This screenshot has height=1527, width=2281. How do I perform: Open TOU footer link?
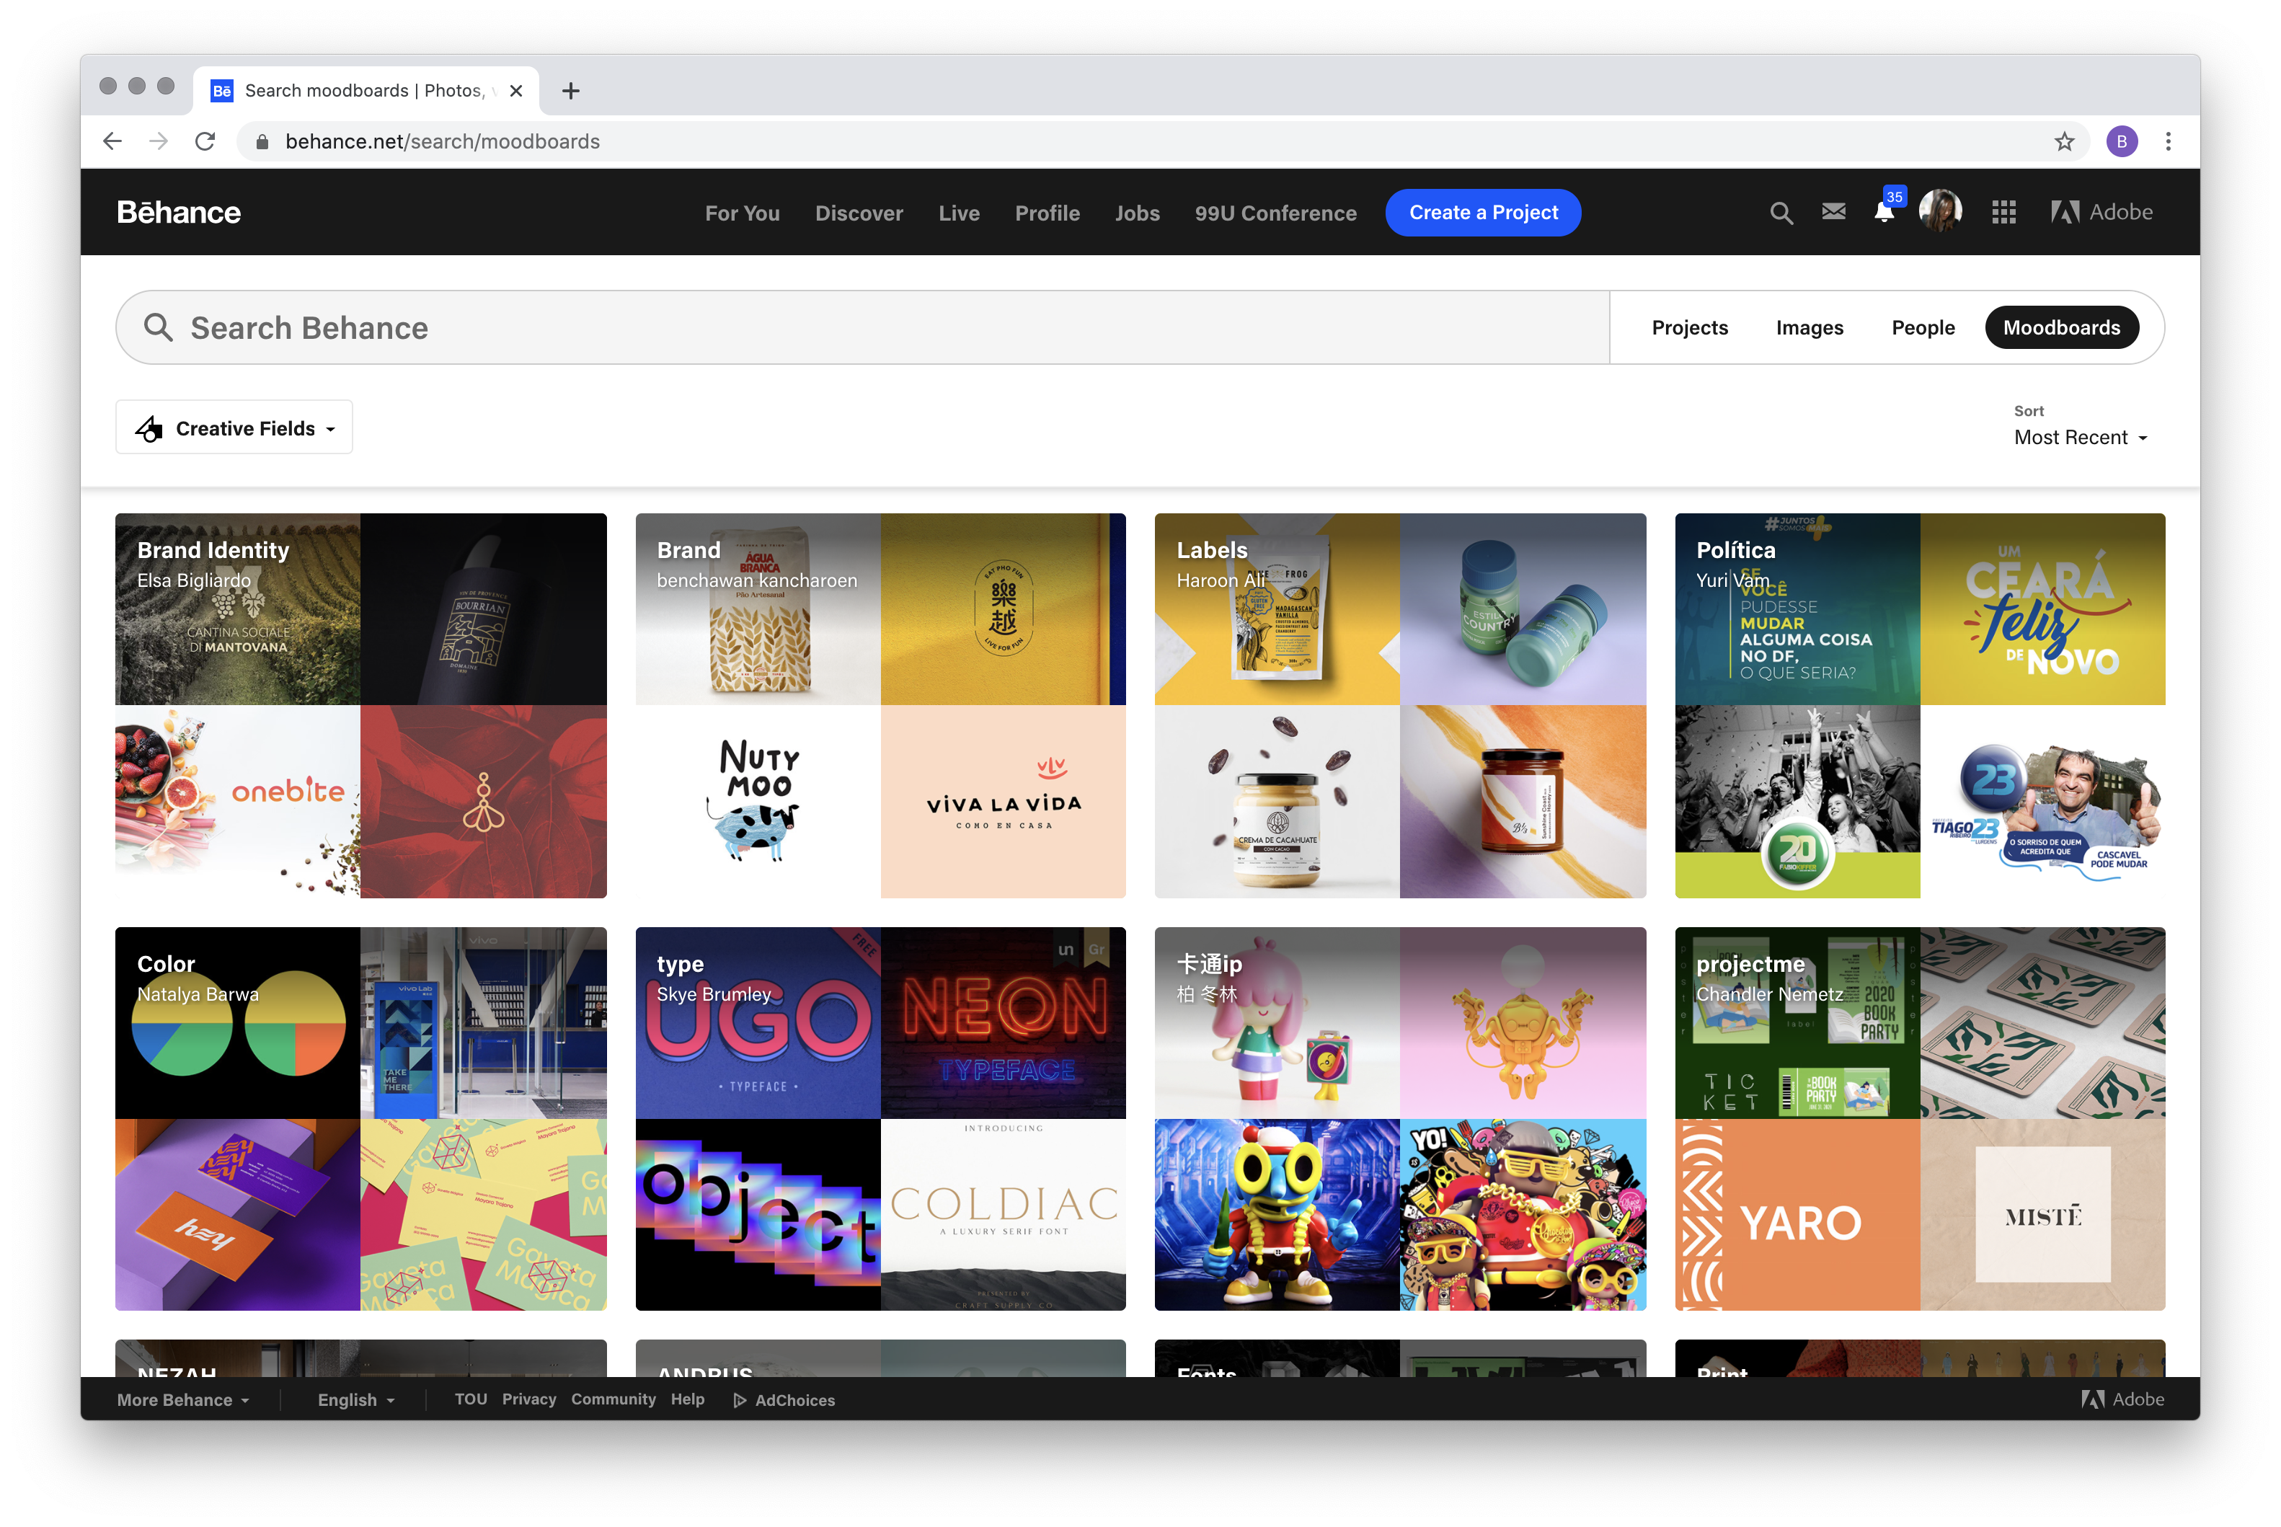click(x=470, y=1399)
